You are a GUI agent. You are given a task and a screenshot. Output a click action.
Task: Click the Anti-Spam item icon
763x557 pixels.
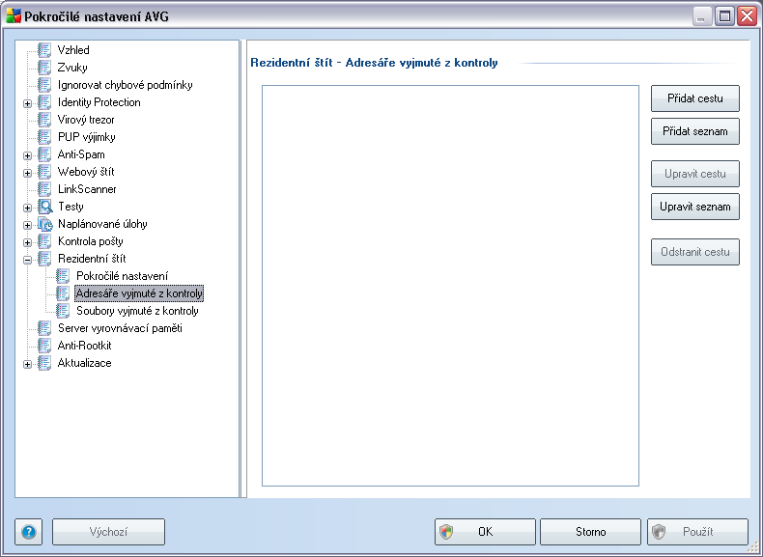click(44, 154)
